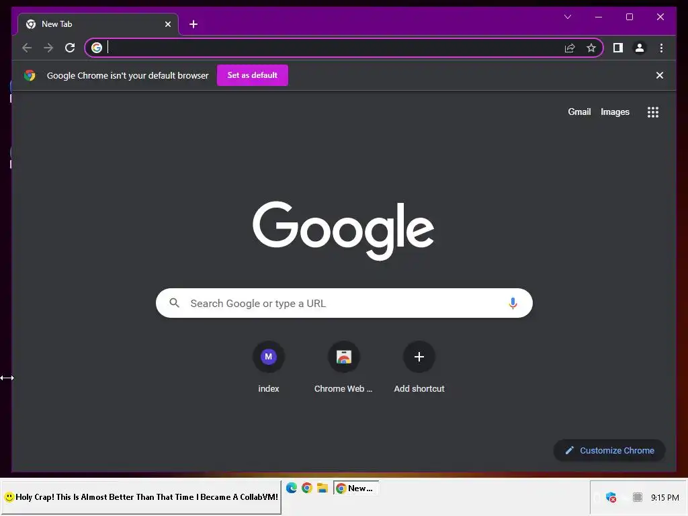The height and width of the screenshot is (516, 688).
Task: Close the New Tab tab
Action: [x=167, y=24]
